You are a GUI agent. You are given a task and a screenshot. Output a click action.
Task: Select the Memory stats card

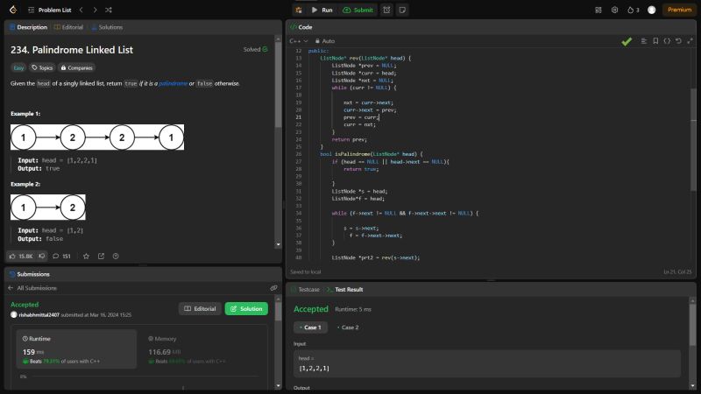point(203,349)
